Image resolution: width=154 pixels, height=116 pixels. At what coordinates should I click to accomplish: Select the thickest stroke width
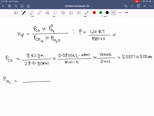[126, 13]
